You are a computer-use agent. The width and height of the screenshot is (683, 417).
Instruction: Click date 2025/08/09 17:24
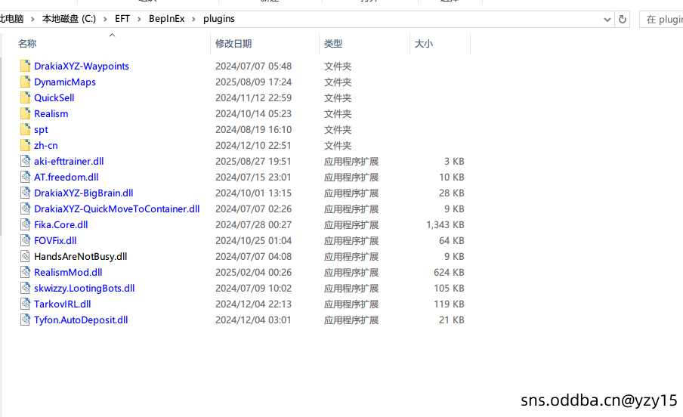pyautogui.click(x=254, y=82)
